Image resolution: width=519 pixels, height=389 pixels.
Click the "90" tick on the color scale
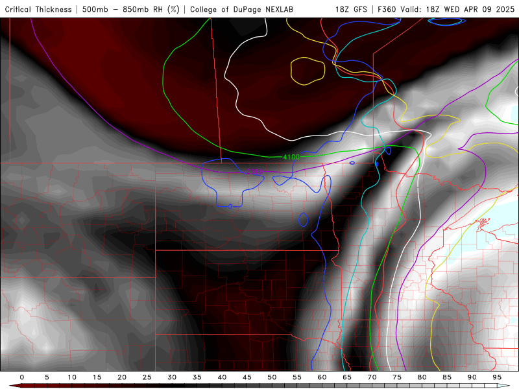click(472, 377)
